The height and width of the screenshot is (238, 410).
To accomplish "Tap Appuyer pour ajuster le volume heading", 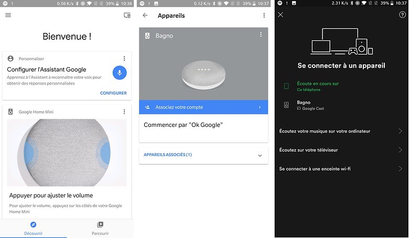I will [x=51, y=196].
